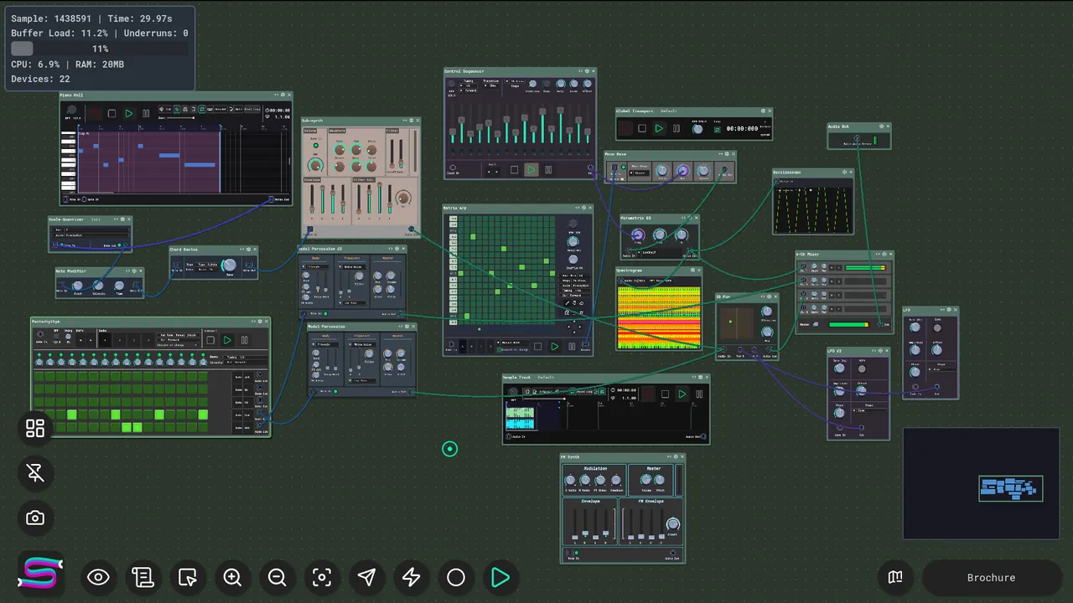Image resolution: width=1073 pixels, height=603 pixels.
Task: Click the Attack slider in FM Synth Envelope
Action: (x=575, y=524)
